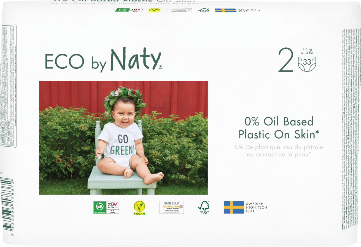The height and width of the screenshot is (247, 361).
Task: Click the baby on chair photo
Action: [123, 138]
